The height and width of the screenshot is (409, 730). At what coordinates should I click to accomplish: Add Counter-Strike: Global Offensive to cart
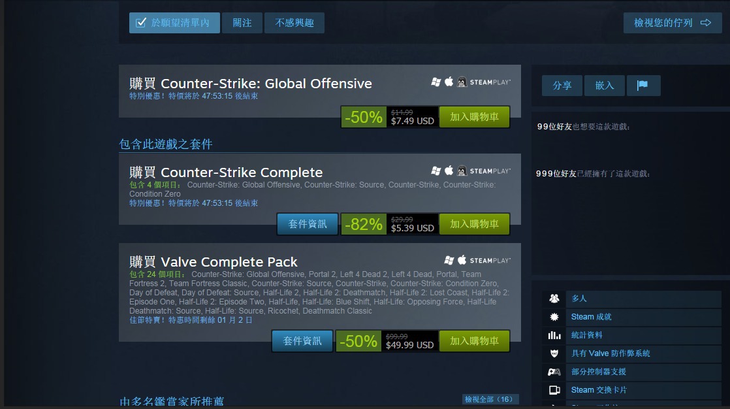point(474,116)
